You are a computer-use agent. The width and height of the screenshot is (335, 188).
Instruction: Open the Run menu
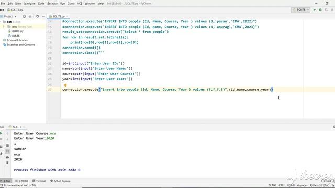62,4
